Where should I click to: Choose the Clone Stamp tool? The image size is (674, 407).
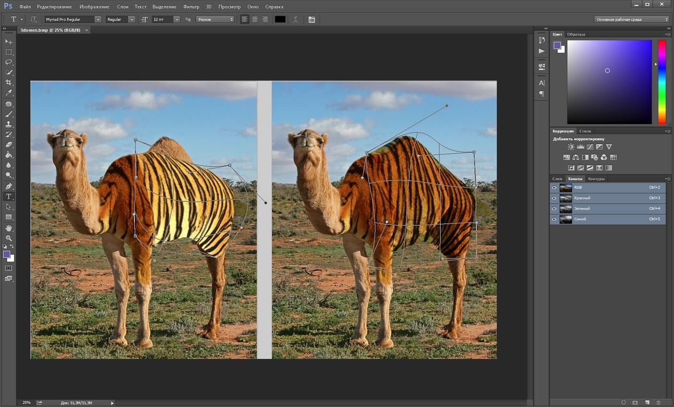tap(9, 124)
